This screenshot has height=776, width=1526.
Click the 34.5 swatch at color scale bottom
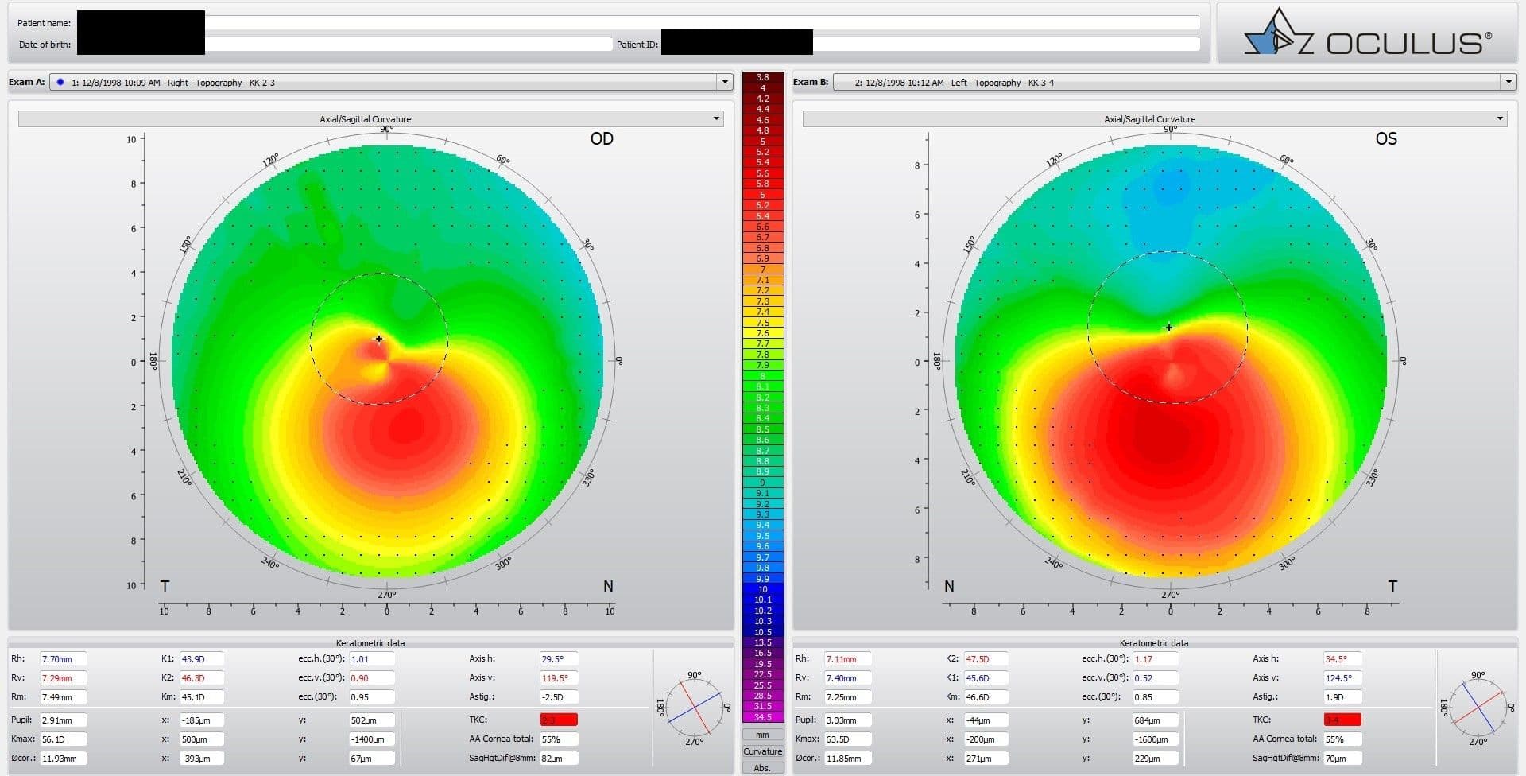[x=762, y=717]
